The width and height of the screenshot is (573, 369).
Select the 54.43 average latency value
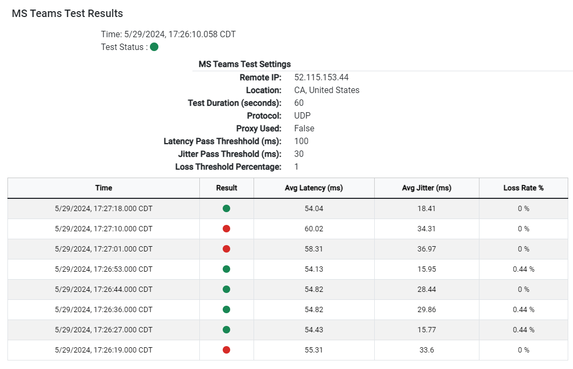[x=314, y=330]
